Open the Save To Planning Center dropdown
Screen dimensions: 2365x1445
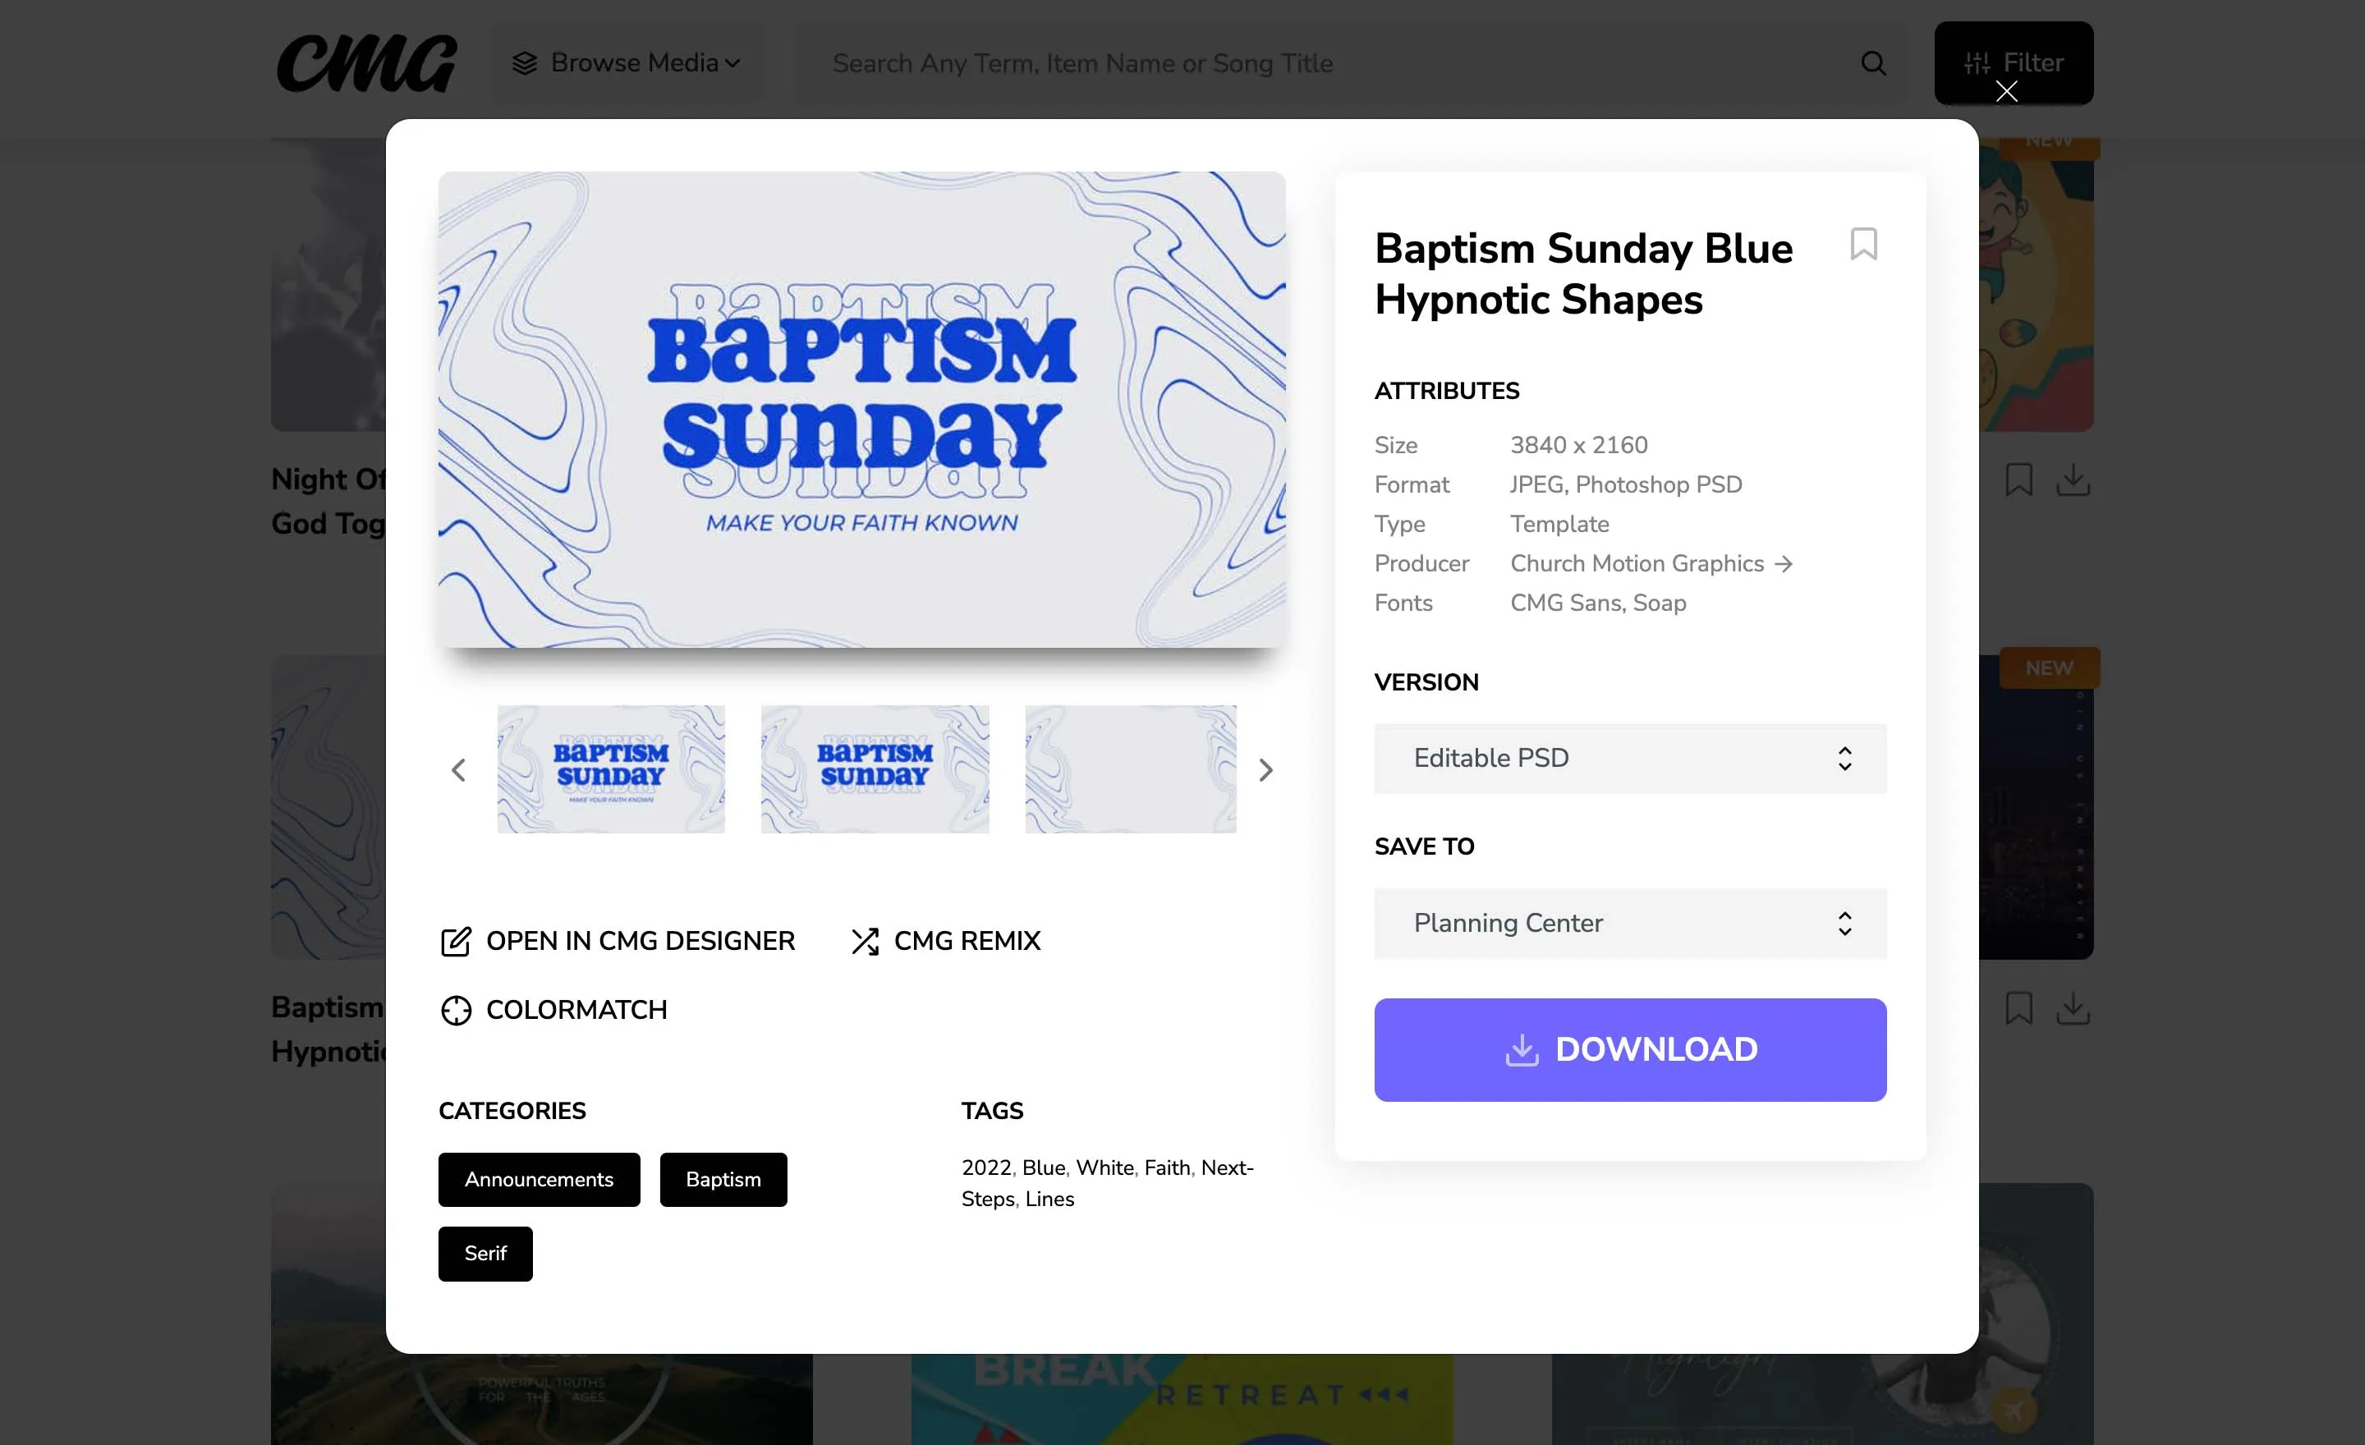tap(1629, 923)
